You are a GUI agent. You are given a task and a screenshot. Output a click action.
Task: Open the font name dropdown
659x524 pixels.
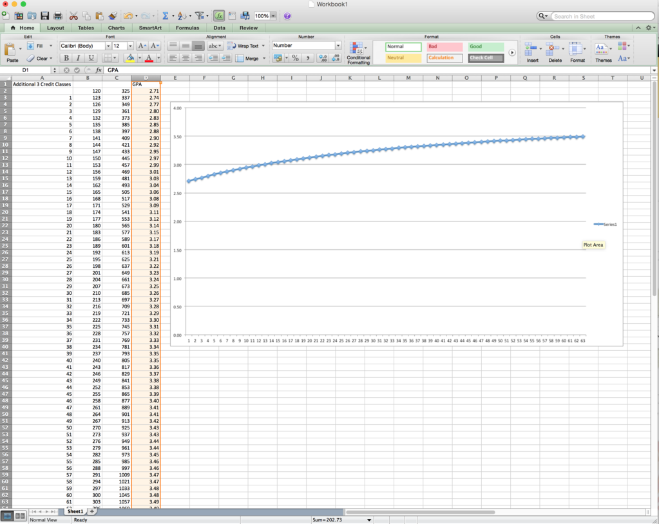pos(107,46)
